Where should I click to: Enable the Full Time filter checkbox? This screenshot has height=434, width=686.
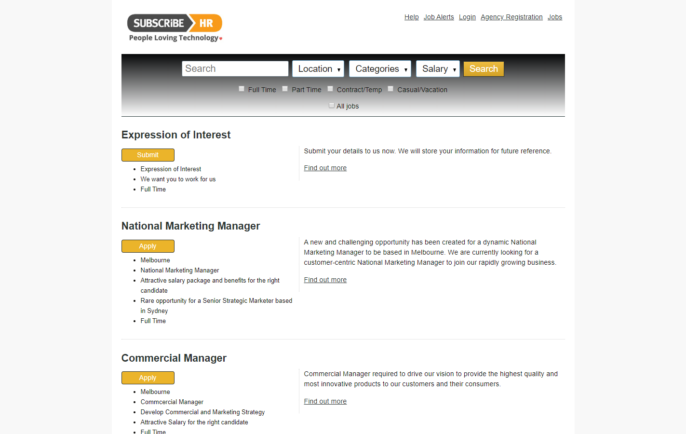coord(242,89)
